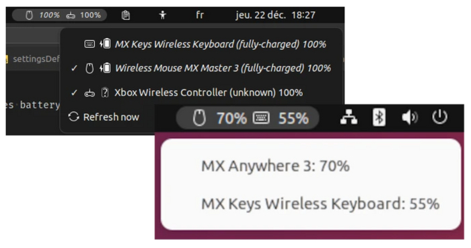Image resolution: width=471 pixels, height=248 pixels.
Task: Toggle Wireless Mouse MX Master 3 checkmark
Action: click(x=74, y=68)
